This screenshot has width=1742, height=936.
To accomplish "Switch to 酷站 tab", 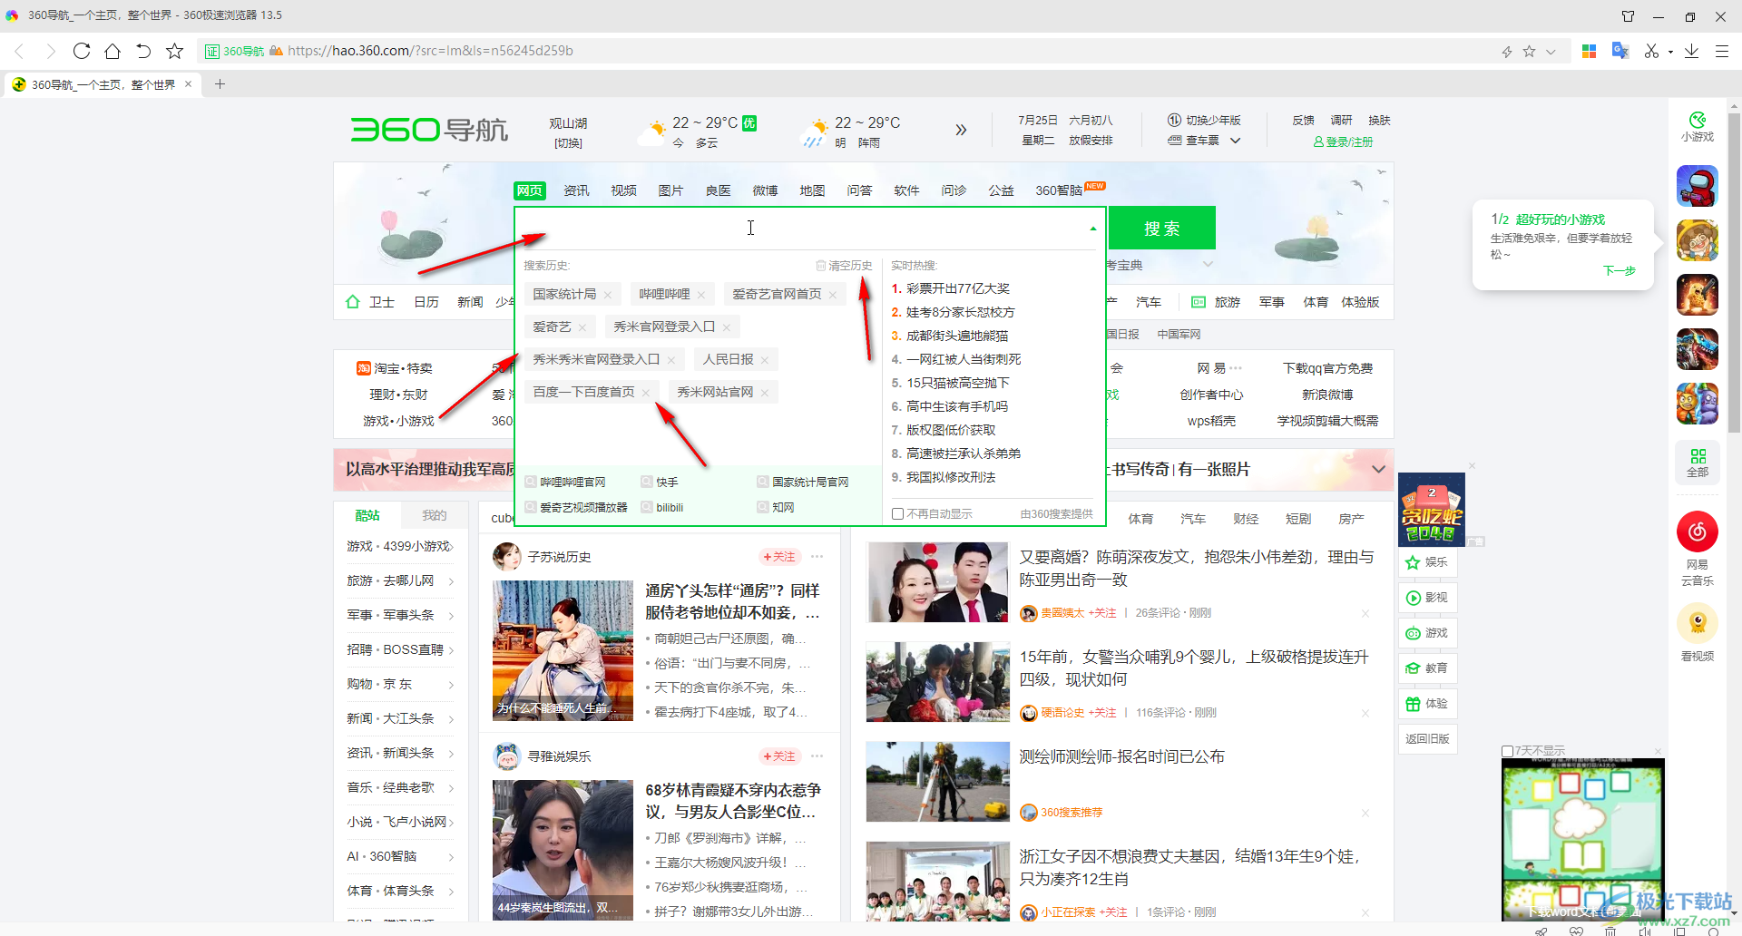I will (x=367, y=515).
